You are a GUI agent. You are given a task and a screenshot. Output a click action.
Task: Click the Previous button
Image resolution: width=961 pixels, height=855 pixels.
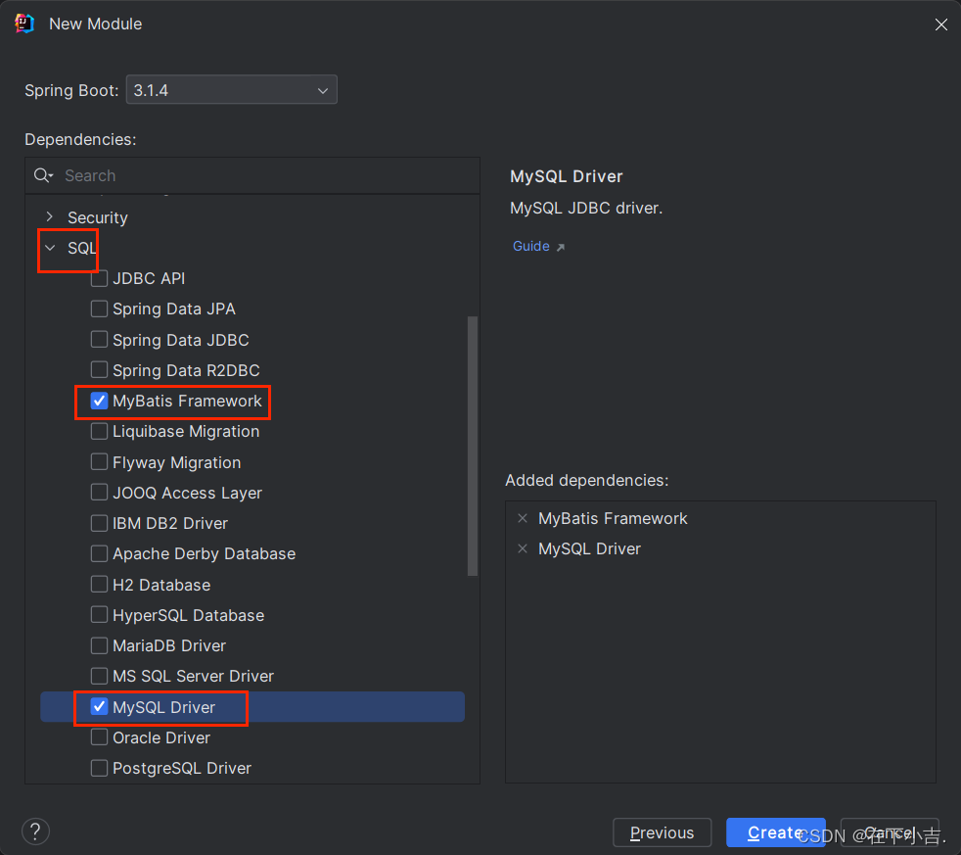[x=662, y=832]
